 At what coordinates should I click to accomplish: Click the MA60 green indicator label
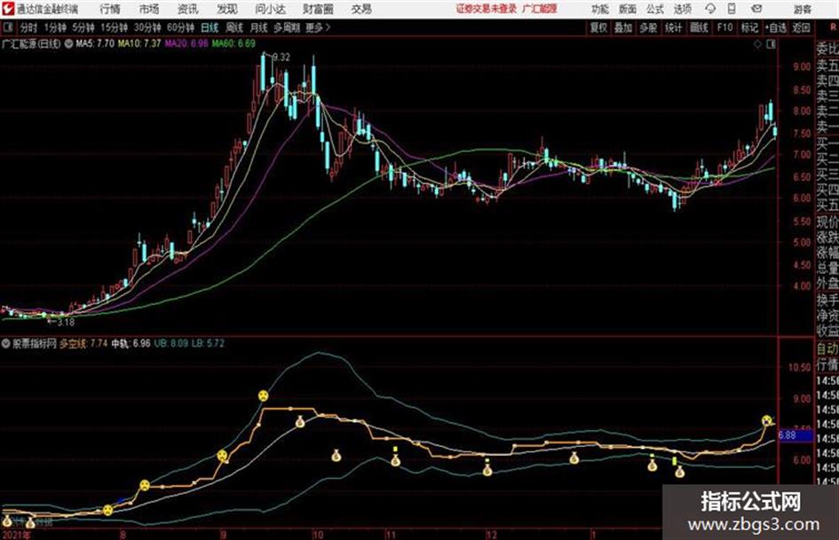pyautogui.click(x=233, y=43)
